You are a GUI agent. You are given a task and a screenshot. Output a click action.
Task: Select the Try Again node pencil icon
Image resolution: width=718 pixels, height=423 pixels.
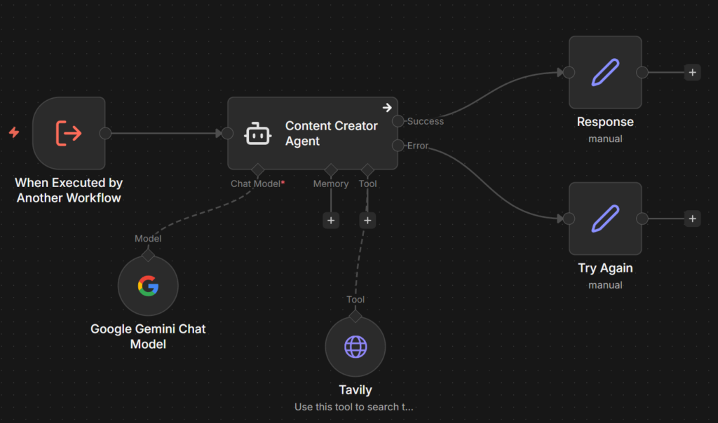tap(604, 219)
